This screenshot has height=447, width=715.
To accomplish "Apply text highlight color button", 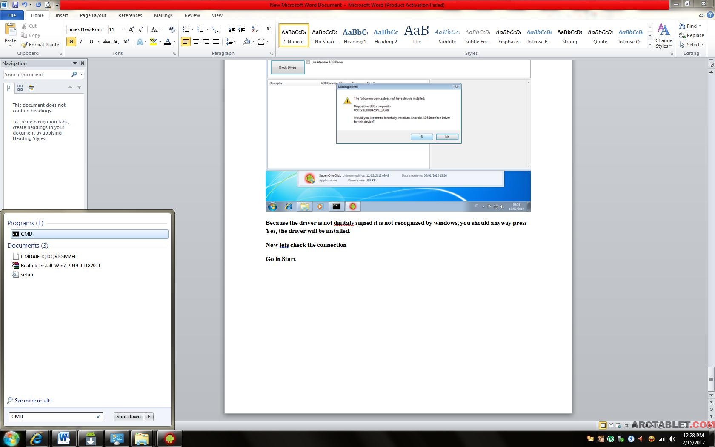I will pos(153,42).
